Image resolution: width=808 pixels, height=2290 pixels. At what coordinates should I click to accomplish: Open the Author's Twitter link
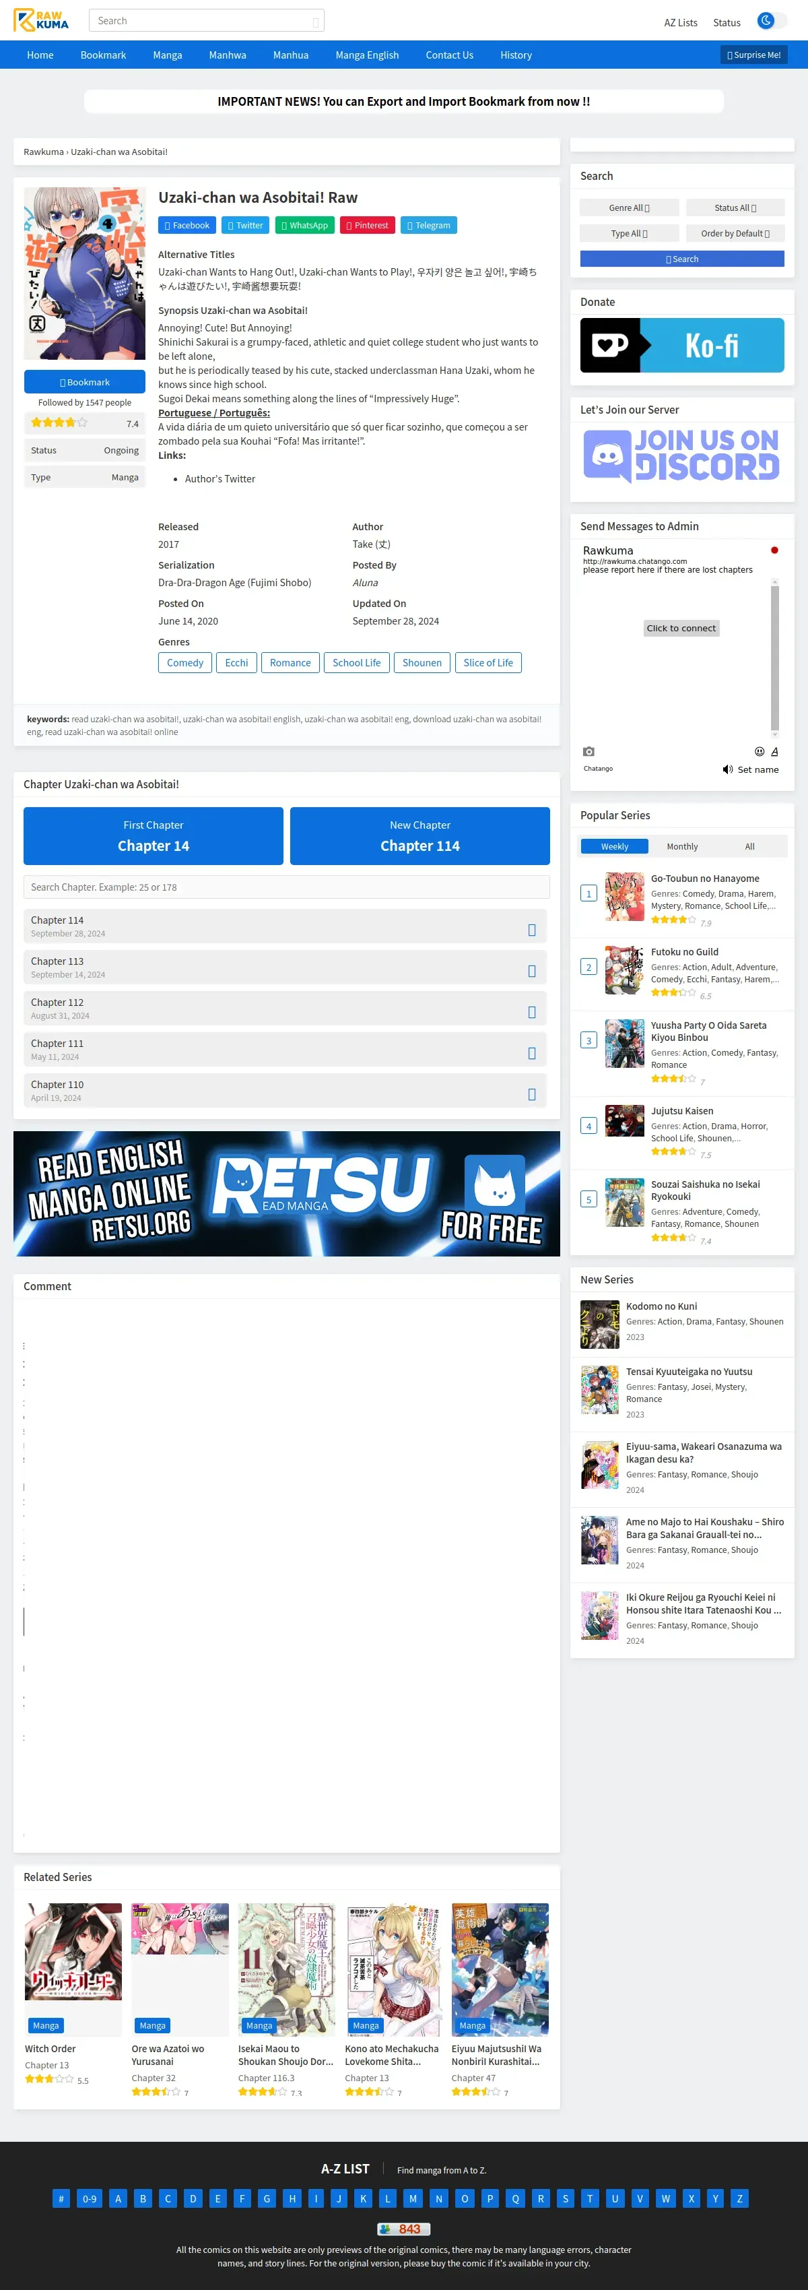pos(220,479)
